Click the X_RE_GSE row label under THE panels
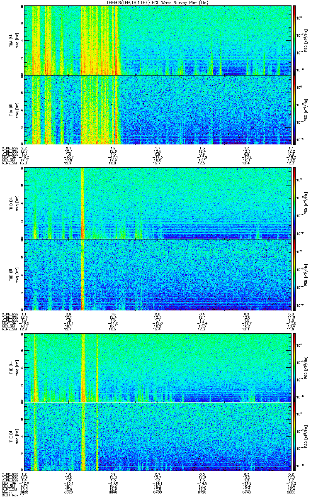 pyautogui.click(x=10, y=475)
